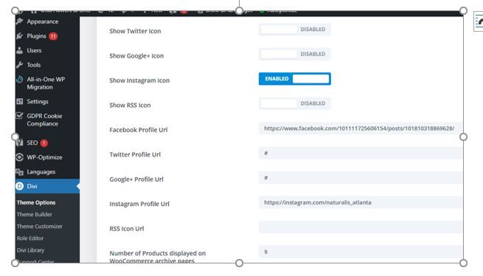
Task: Click the All-in-One WP Migration icon
Action: point(20,79)
